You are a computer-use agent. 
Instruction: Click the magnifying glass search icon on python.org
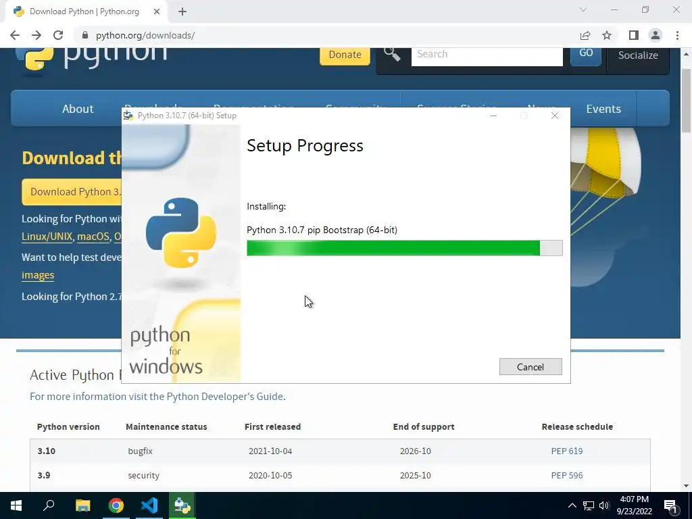pyautogui.click(x=392, y=54)
